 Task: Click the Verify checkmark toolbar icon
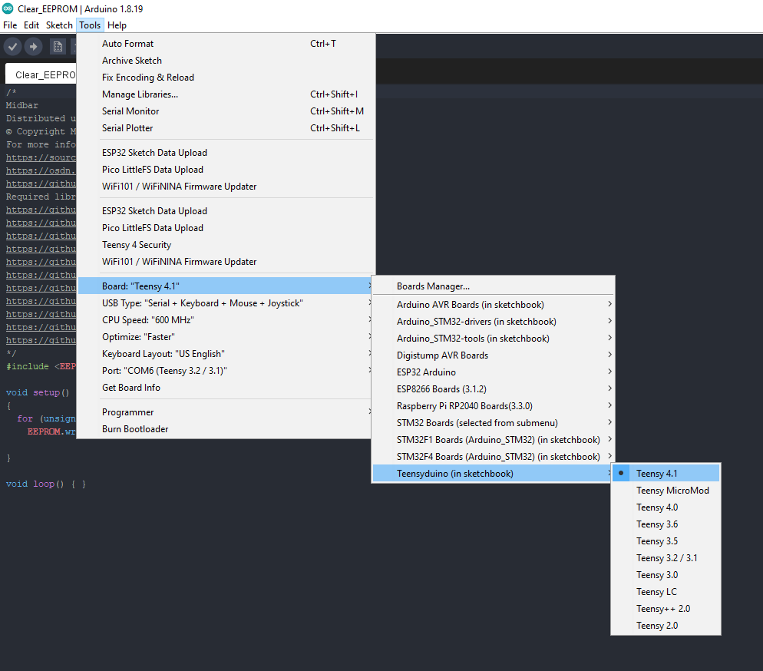click(12, 47)
